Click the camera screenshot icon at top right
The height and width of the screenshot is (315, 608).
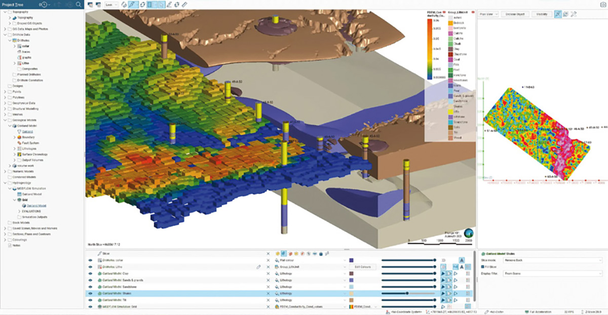tap(603, 4)
